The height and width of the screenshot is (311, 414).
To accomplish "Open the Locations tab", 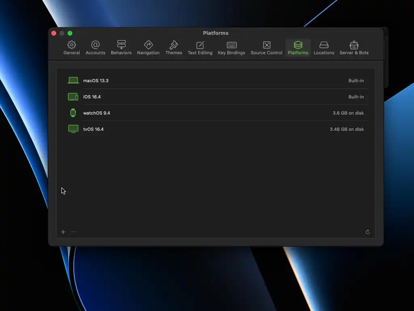I will (324, 48).
